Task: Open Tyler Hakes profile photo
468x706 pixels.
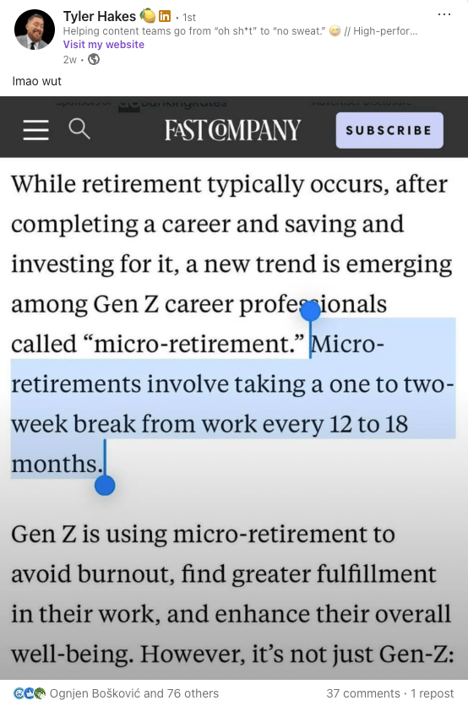Action: [x=35, y=30]
